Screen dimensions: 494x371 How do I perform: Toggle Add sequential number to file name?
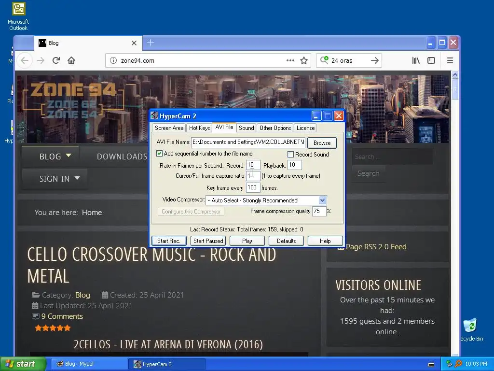[160, 154]
